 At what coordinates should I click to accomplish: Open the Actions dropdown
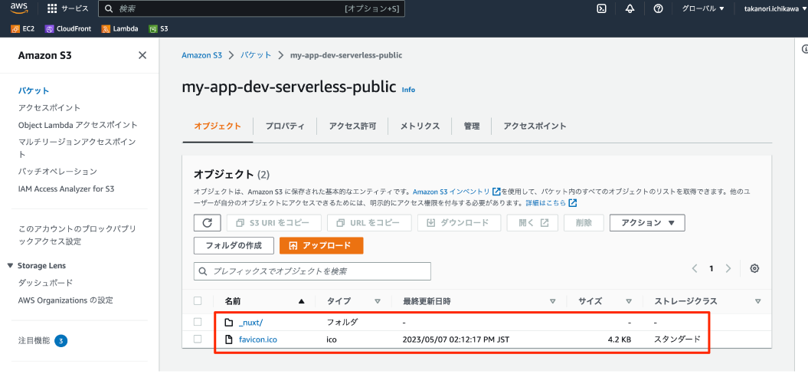(647, 222)
